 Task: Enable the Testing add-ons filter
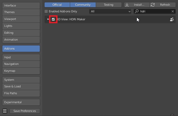pos(109,5)
